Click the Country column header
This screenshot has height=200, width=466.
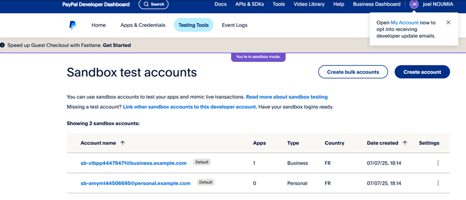(334, 143)
